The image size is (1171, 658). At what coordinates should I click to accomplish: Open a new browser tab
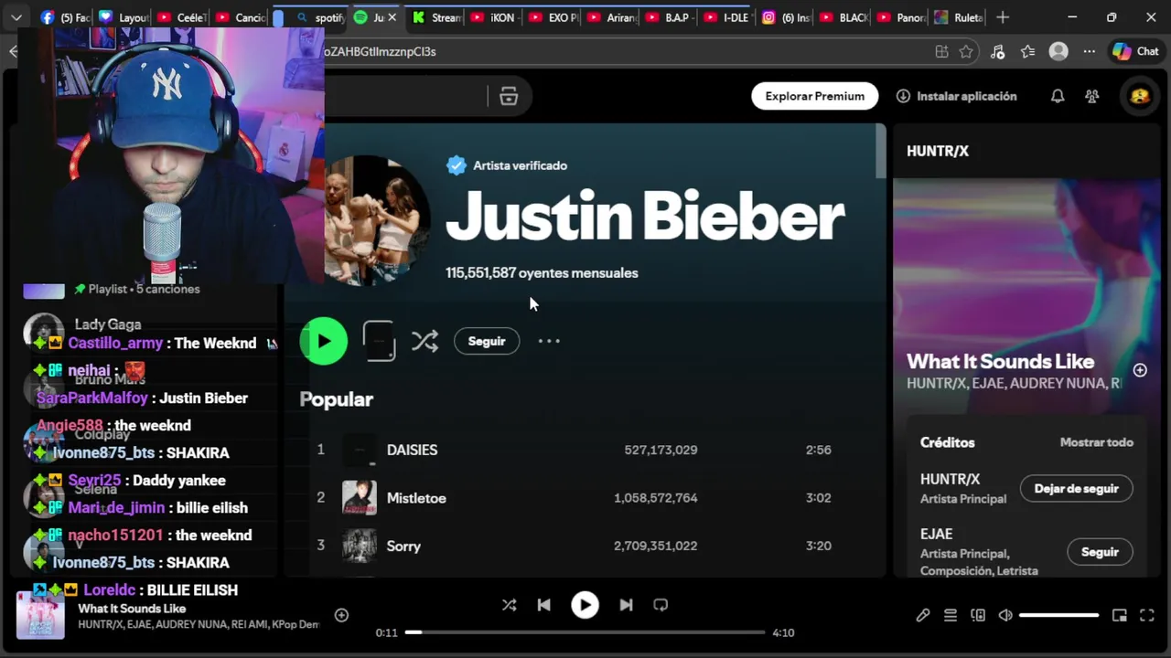(1003, 17)
